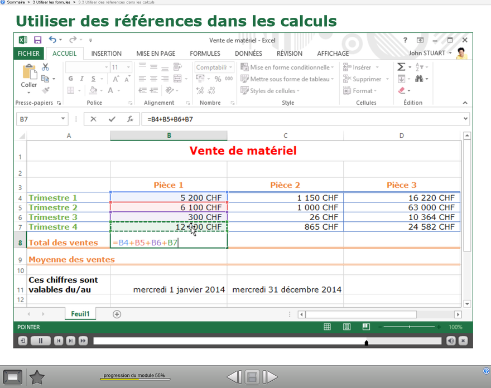The height and width of the screenshot is (388, 491).
Task: Open Mise en forme conditionnelle dropdown
Action: point(287,67)
